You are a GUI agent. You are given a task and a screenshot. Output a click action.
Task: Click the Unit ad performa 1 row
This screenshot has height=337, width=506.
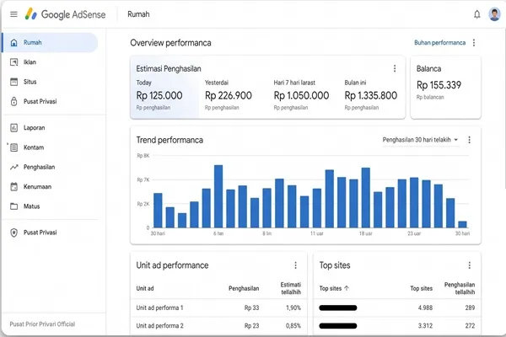pyautogui.click(x=218, y=308)
